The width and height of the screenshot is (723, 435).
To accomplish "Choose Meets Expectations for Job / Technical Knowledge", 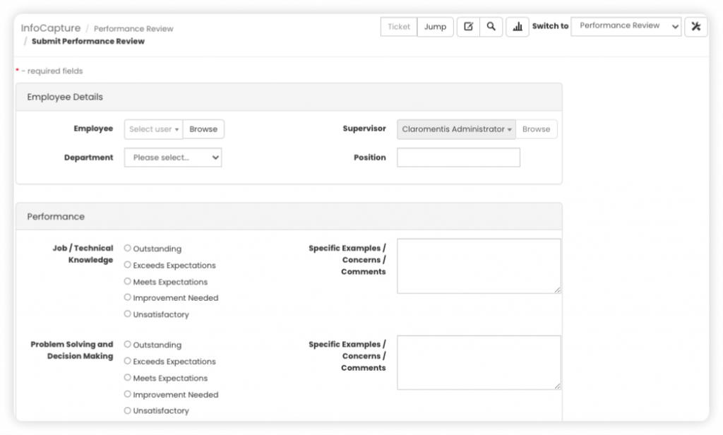I will click(128, 281).
